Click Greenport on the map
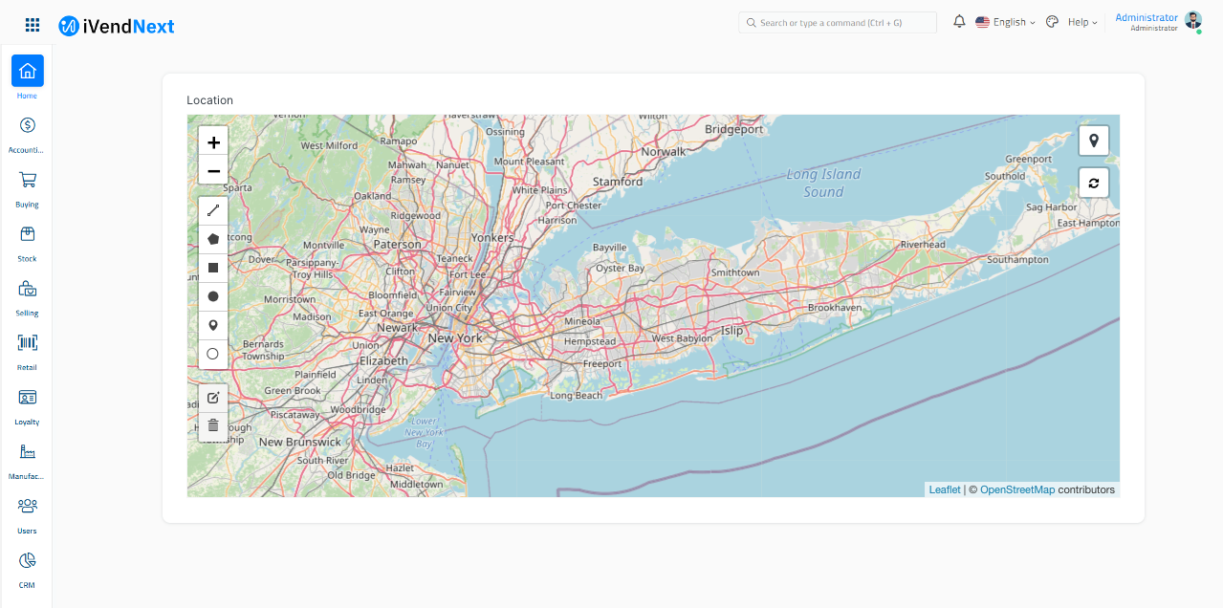The width and height of the screenshot is (1223, 608). coord(1029,160)
